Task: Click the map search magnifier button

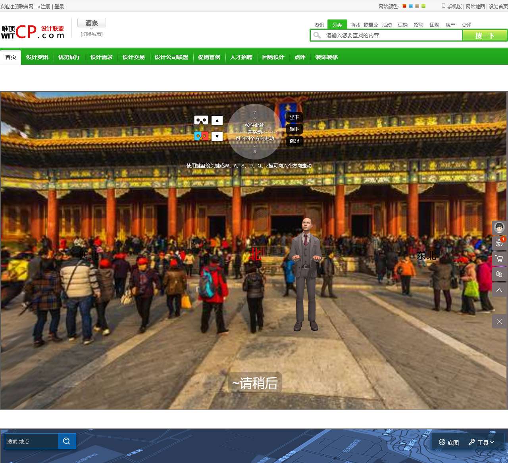Action: (67, 441)
